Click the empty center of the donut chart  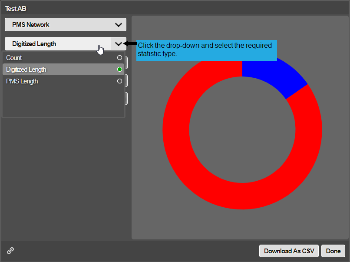click(242, 130)
